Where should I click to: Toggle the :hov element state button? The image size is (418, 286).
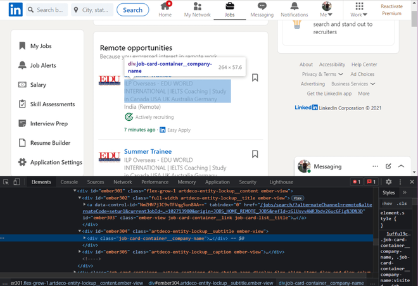click(387, 204)
